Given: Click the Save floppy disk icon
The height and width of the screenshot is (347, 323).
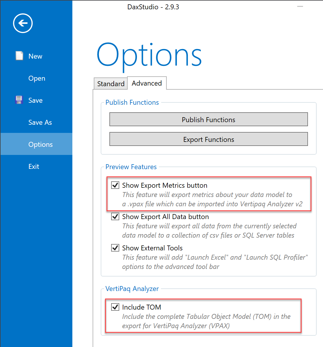Looking at the screenshot, I should click(x=19, y=100).
